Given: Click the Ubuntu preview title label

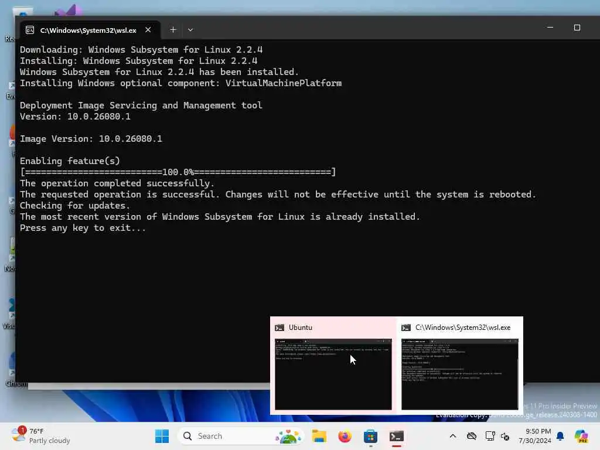Looking at the screenshot, I should click(301, 328).
